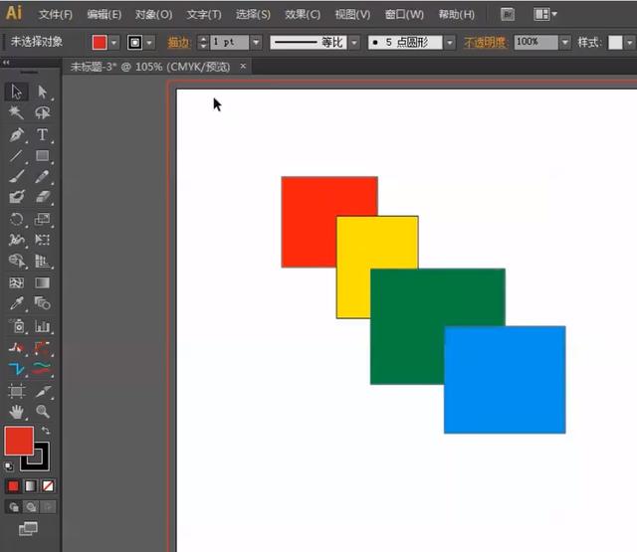The height and width of the screenshot is (552, 637).
Task: Open the 编辑(E) menu
Action: (104, 15)
